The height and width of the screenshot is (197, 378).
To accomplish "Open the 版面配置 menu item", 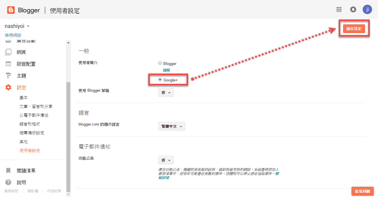I will pos(26,64).
